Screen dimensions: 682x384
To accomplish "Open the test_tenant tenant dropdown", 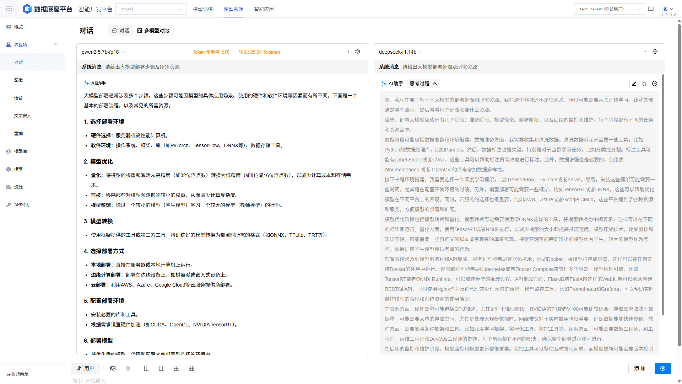I will 609,9.
